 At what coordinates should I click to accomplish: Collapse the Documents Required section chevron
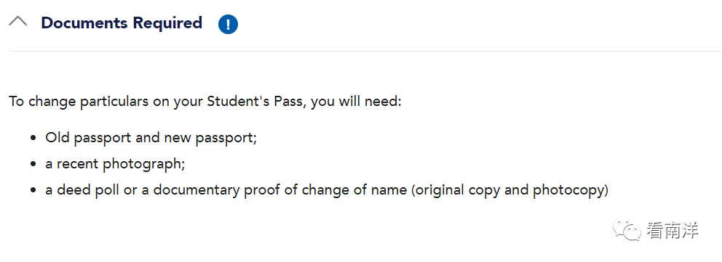pos(18,21)
